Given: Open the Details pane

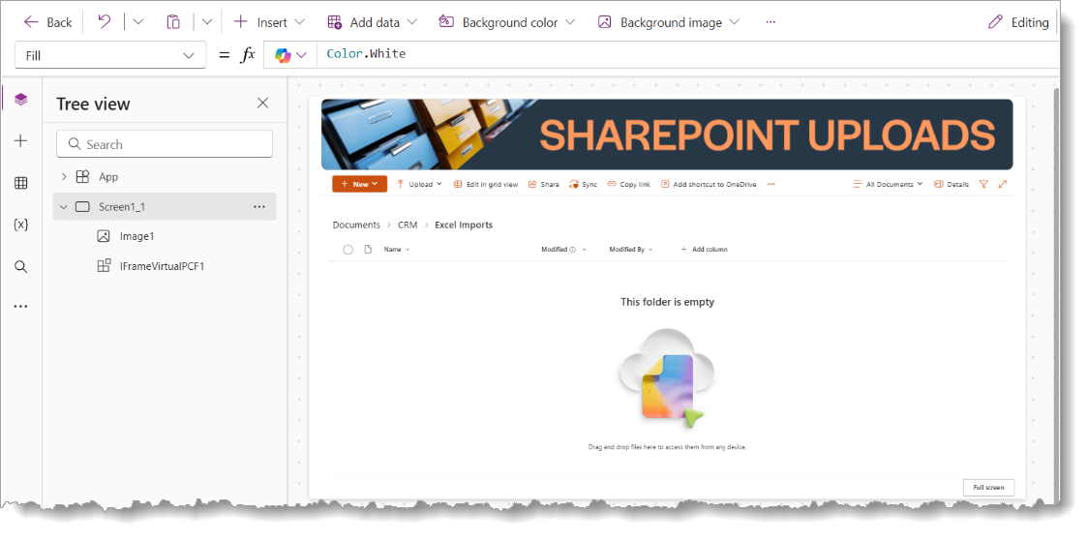Looking at the screenshot, I should click(951, 184).
